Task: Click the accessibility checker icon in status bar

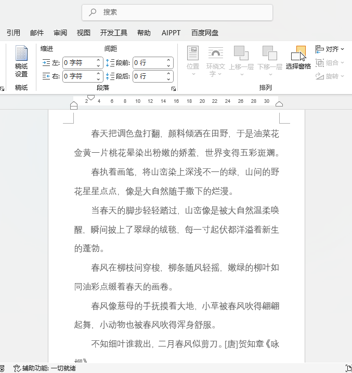Action: pos(17,368)
